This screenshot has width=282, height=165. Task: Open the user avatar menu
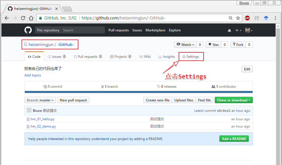point(249,30)
